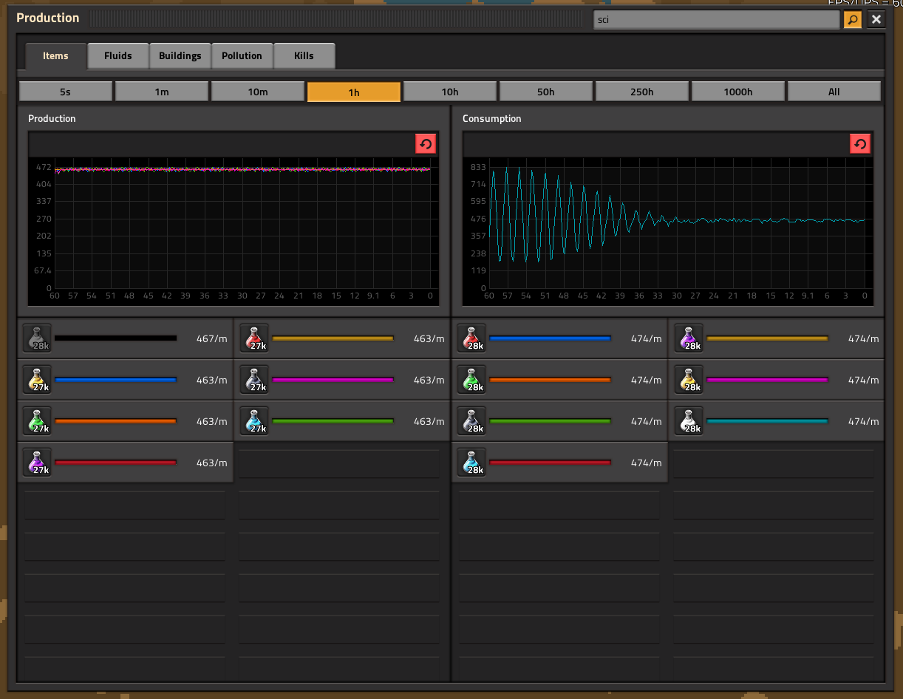Click the 467/m rate value in Production
Image resolution: width=903 pixels, height=699 pixels.
click(211, 338)
